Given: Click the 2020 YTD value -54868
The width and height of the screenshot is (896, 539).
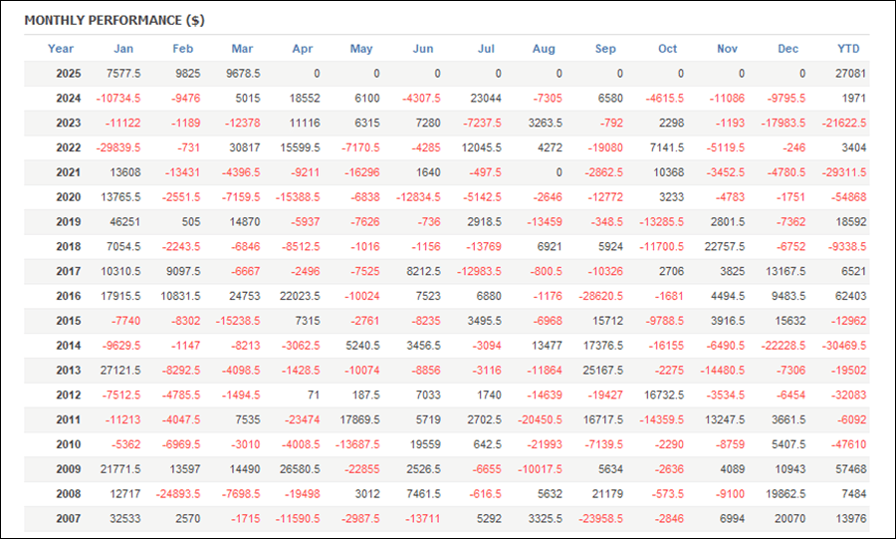Looking at the screenshot, I should [x=848, y=197].
